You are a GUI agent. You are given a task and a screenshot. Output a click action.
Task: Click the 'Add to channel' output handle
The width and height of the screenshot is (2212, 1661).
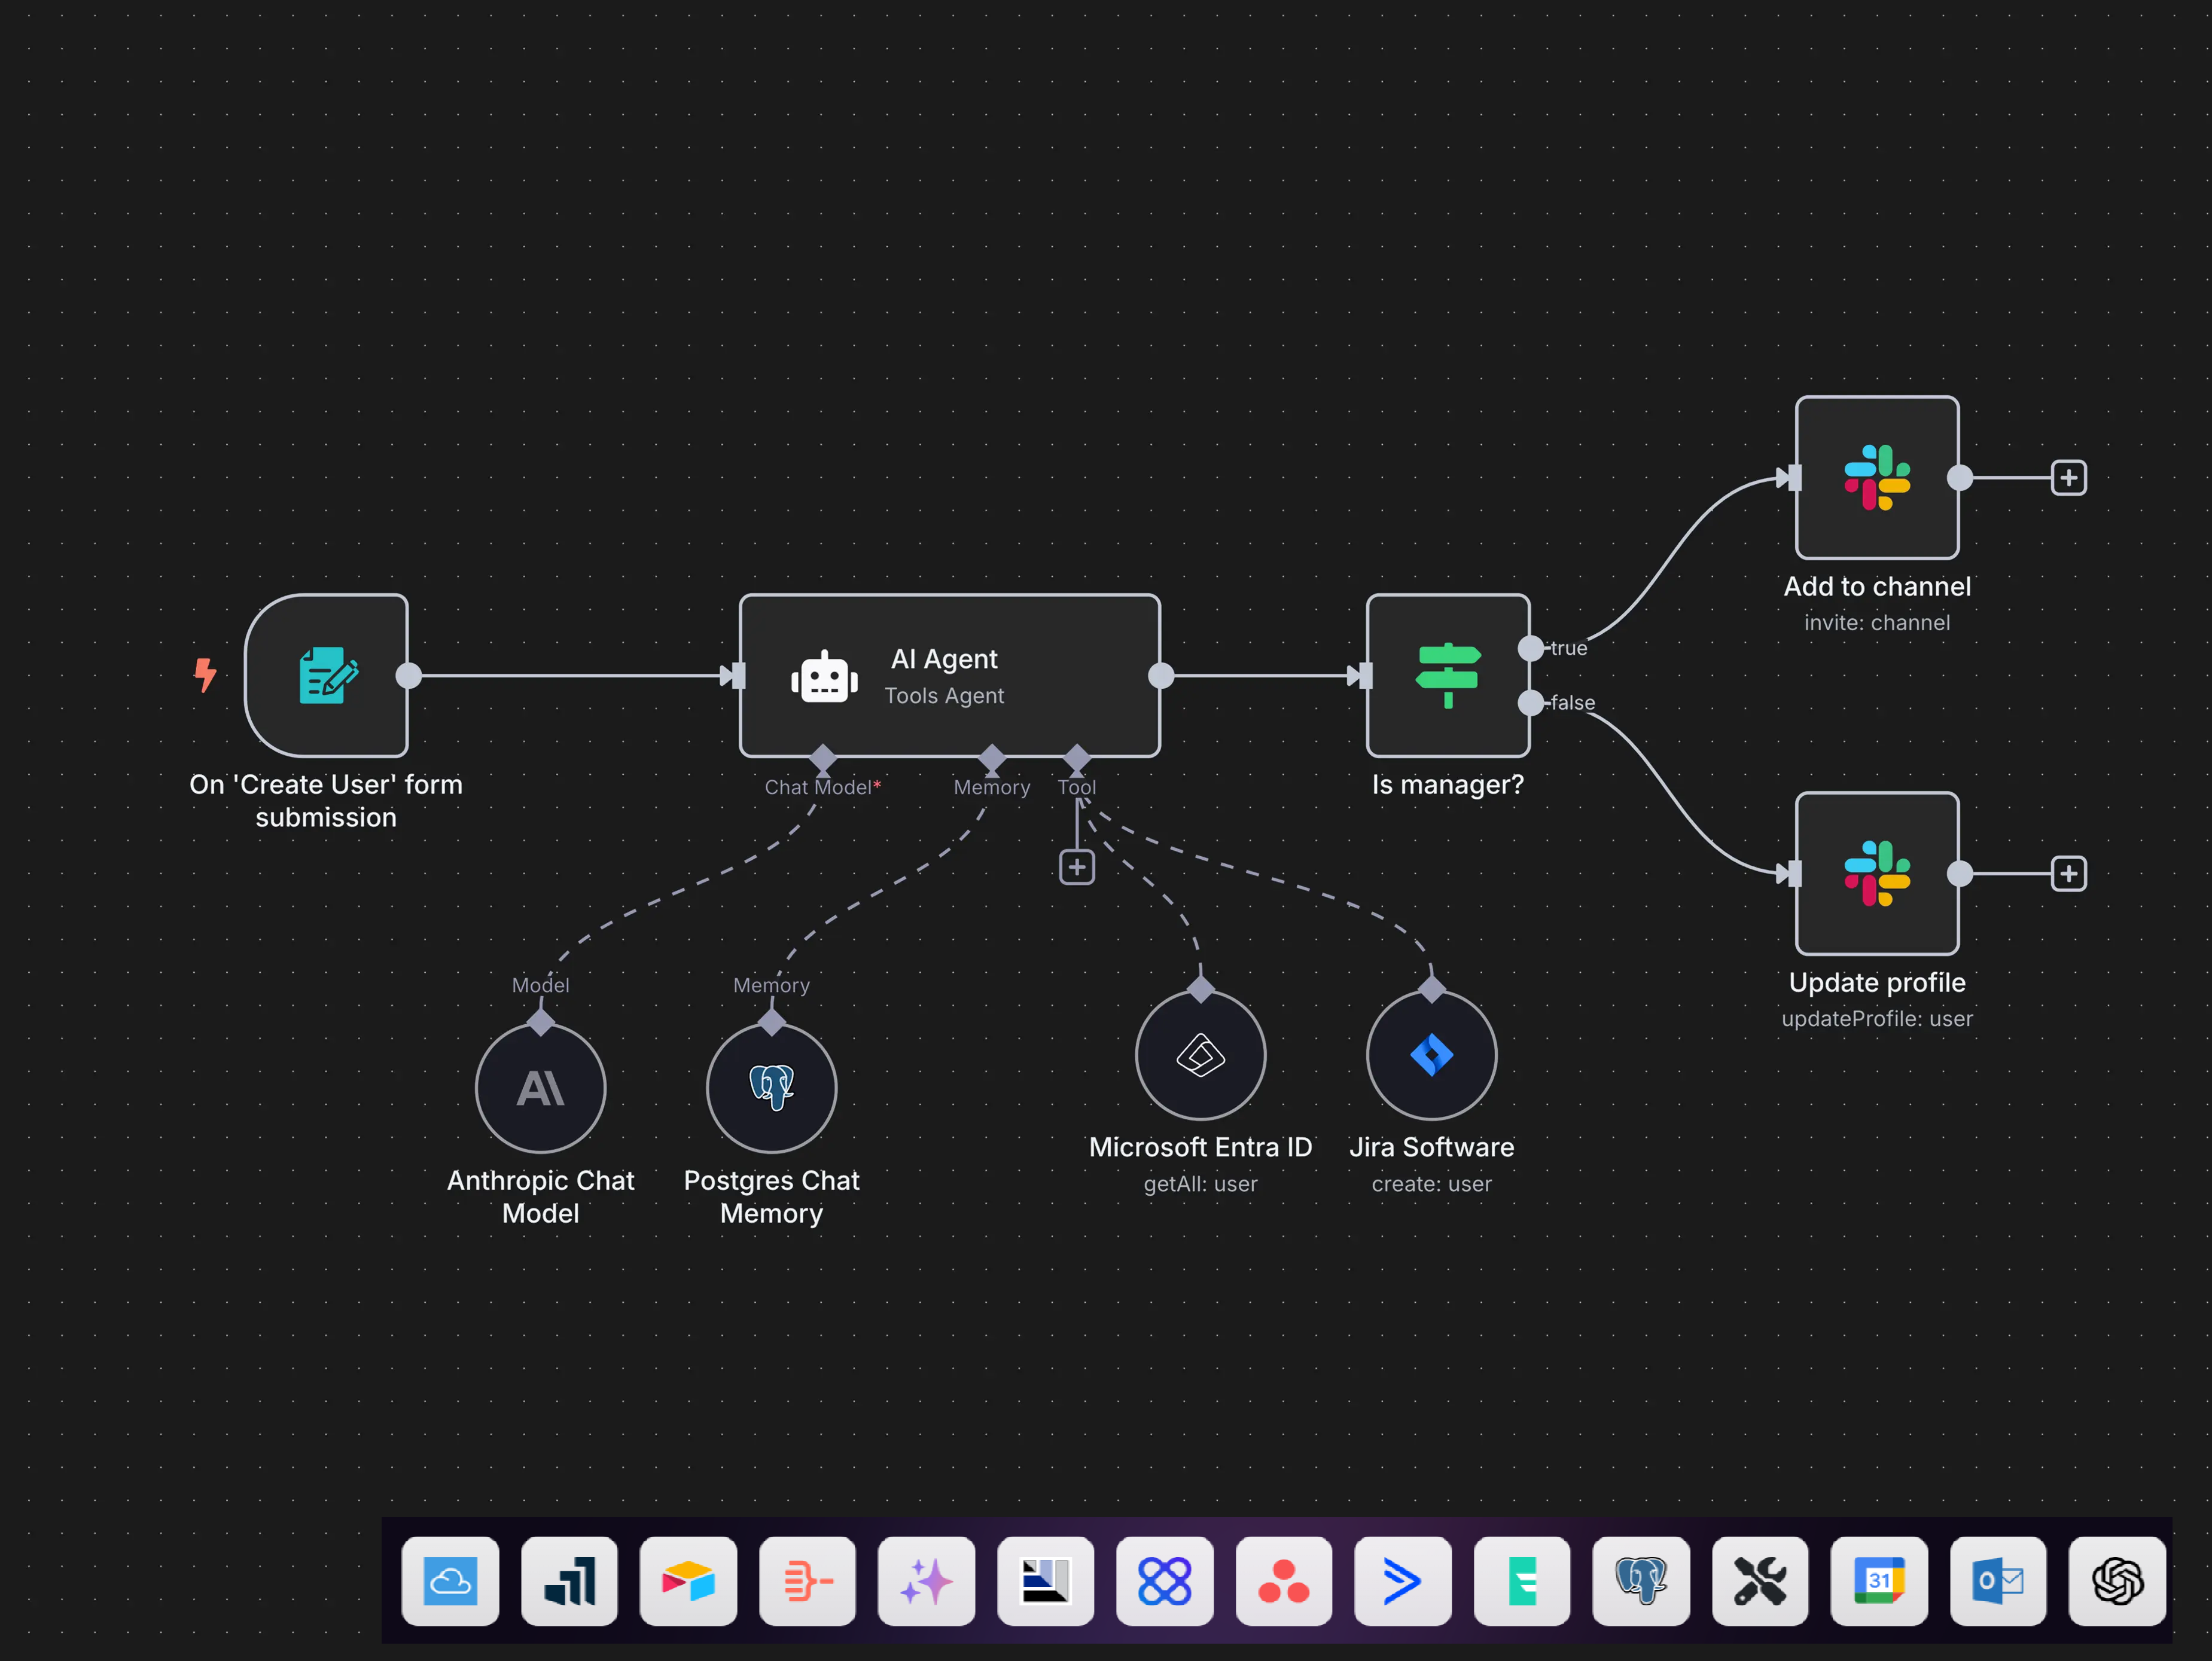click(x=1960, y=478)
